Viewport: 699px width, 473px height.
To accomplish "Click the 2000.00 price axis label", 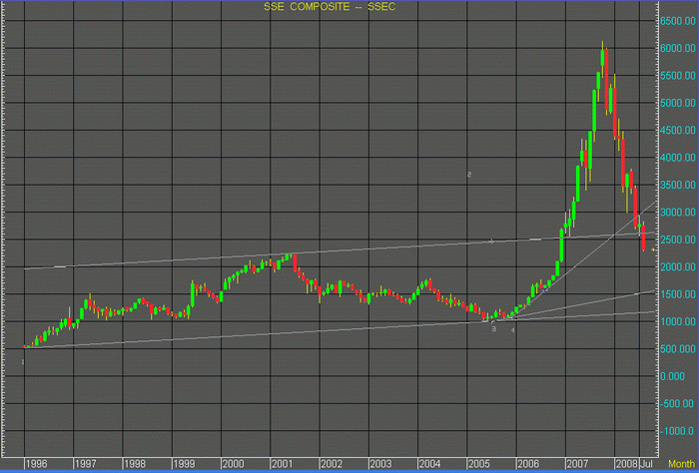I will coord(678,266).
